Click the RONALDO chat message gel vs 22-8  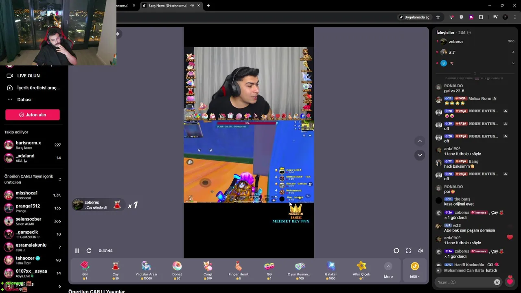(x=454, y=91)
